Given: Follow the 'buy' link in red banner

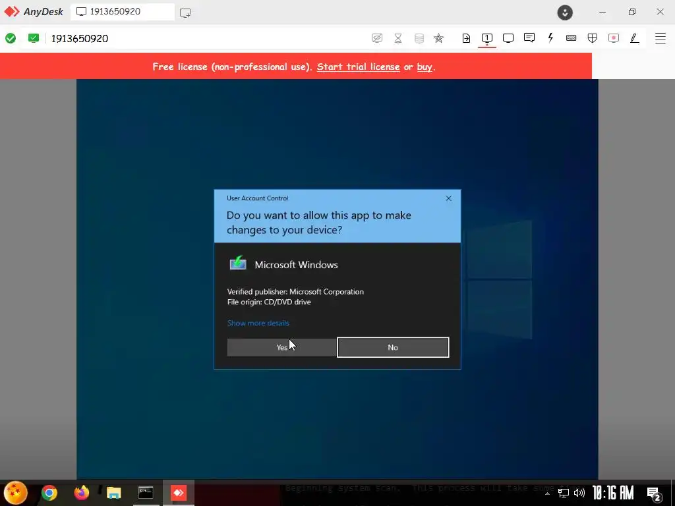Looking at the screenshot, I should pyautogui.click(x=425, y=67).
